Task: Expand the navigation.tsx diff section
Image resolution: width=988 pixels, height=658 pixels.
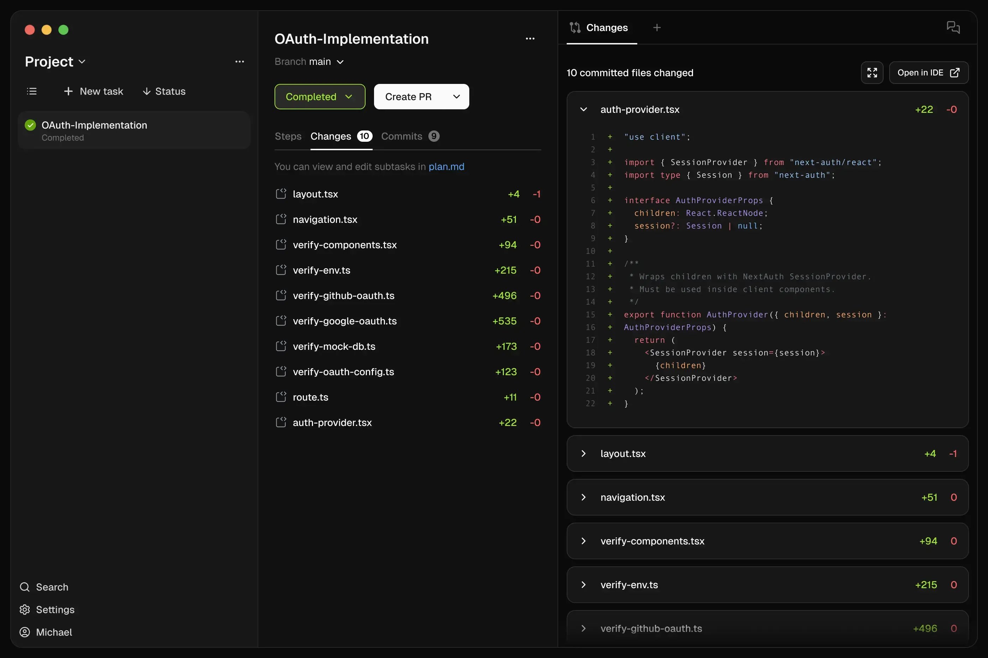Action: (x=583, y=497)
